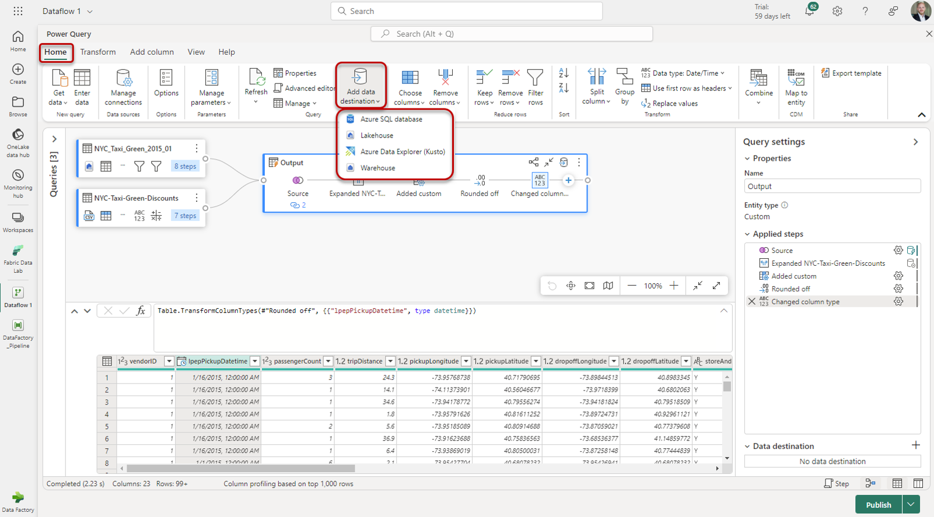This screenshot has height=517, width=934.
Task: Click the query Name input field
Action: click(x=832, y=187)
